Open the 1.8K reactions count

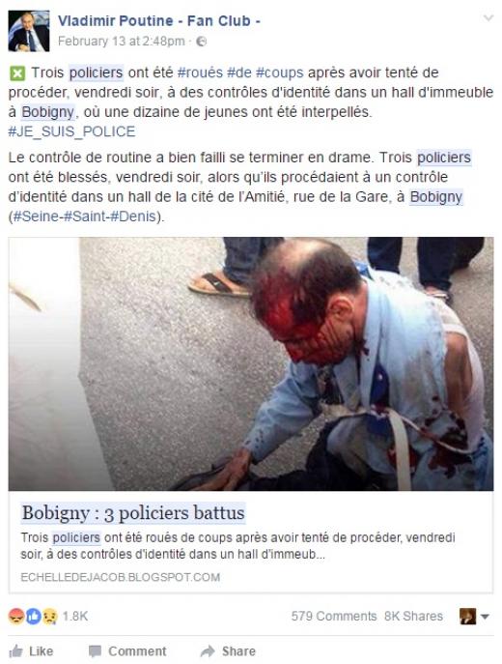coord(75,616)
